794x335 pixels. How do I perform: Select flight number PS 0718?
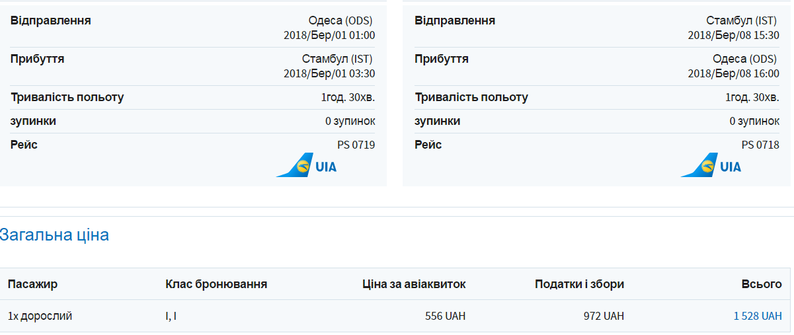coord(760,145)
